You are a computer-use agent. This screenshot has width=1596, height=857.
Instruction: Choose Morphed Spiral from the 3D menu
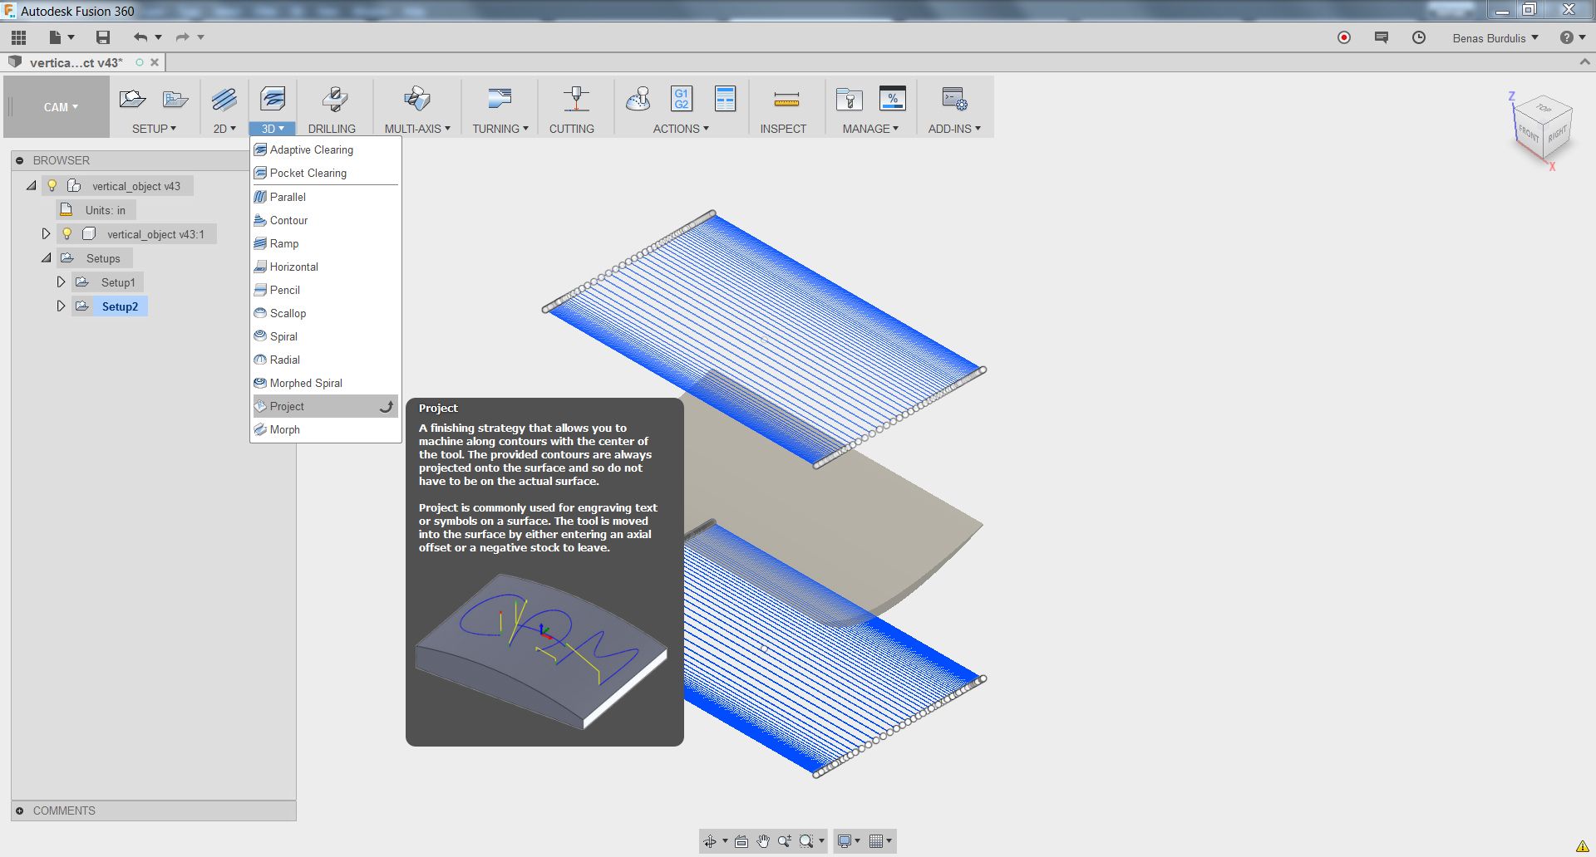tap(306, 383)
